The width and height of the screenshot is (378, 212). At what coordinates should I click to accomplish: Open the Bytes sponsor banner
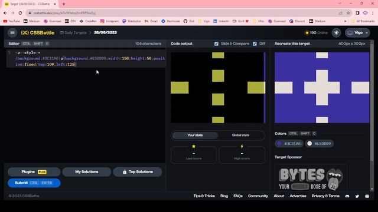pos(311,178)
